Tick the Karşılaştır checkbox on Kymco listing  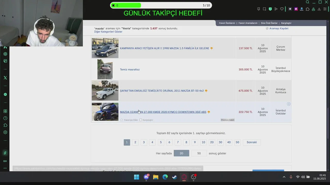click(141, 120)
